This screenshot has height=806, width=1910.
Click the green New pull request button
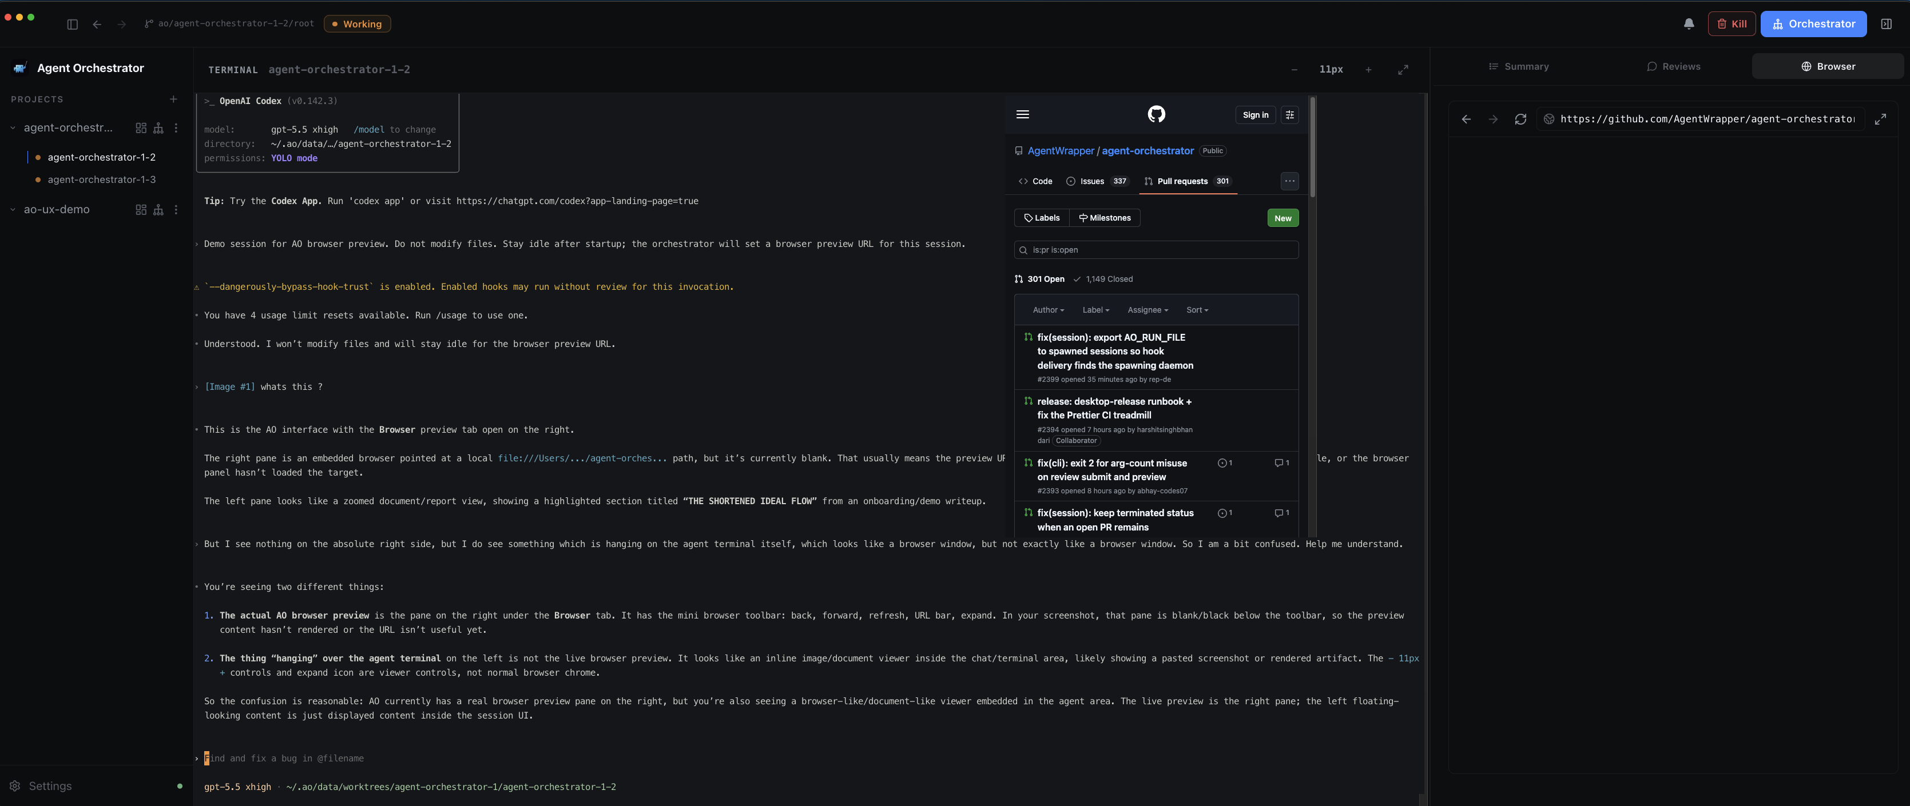point(1282,218)
